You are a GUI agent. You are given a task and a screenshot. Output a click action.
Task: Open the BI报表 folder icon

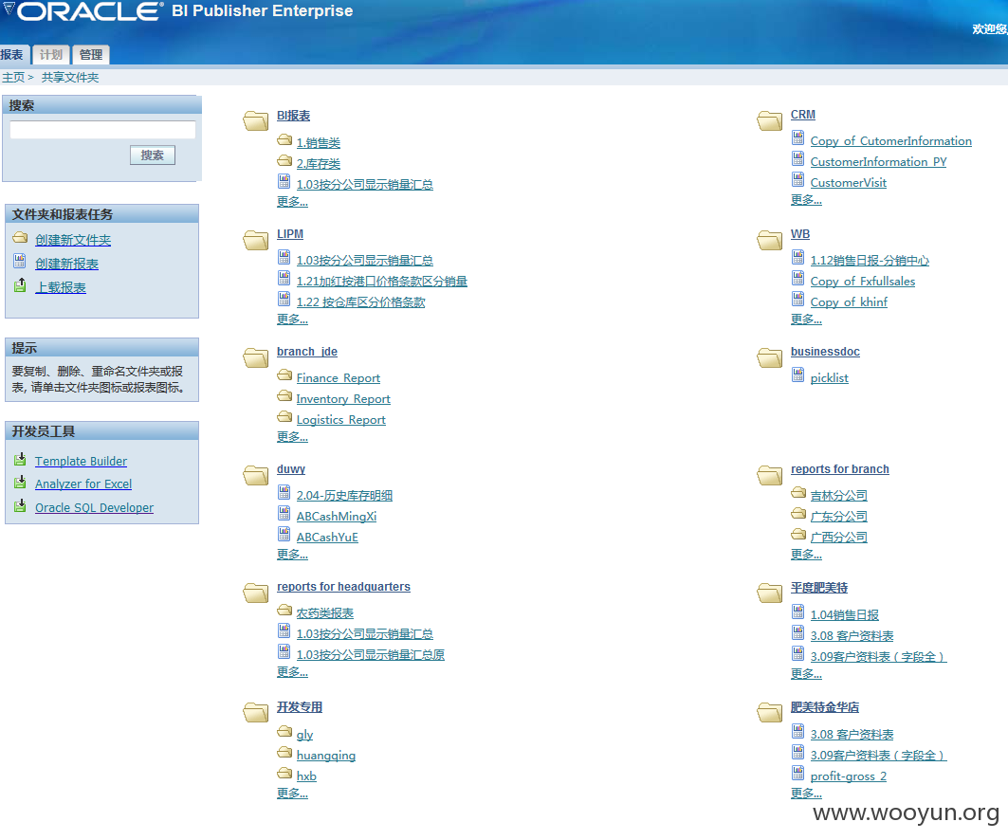coord(255,120)
